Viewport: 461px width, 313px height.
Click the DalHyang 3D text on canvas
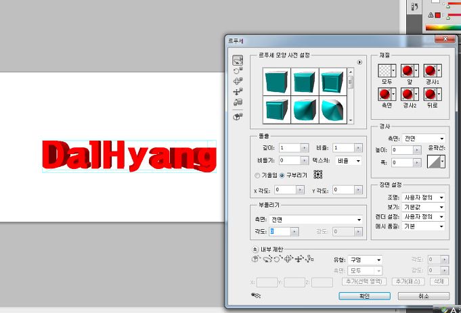click(x=129, y=155)
